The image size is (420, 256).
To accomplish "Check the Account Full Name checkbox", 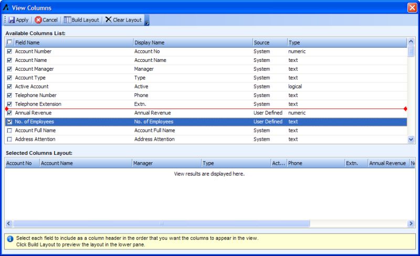I will coord(9,131).
